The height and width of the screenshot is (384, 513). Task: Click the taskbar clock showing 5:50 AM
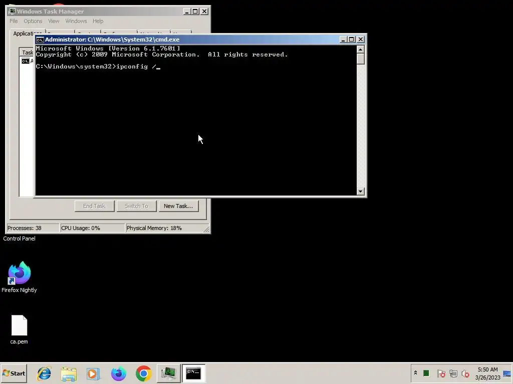click(x=487, y=373)
